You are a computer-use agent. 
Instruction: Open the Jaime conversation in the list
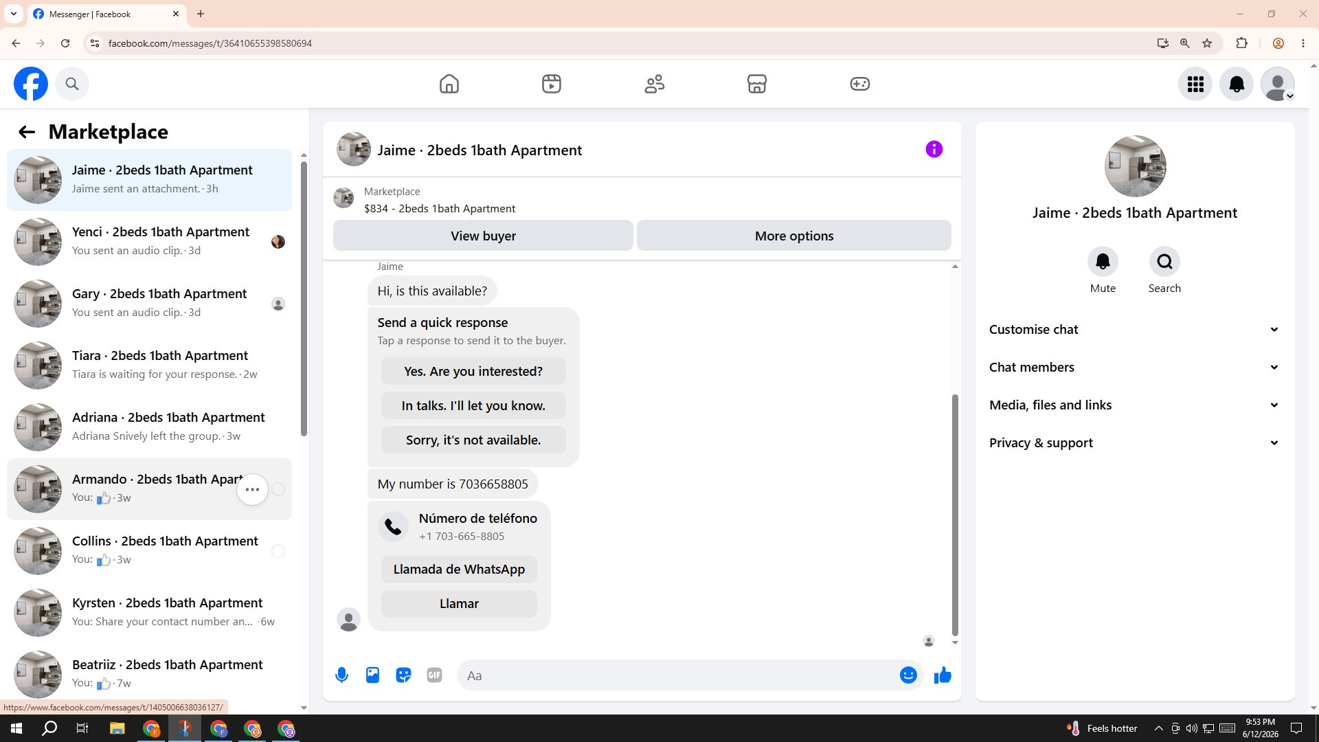click(149, 180)
